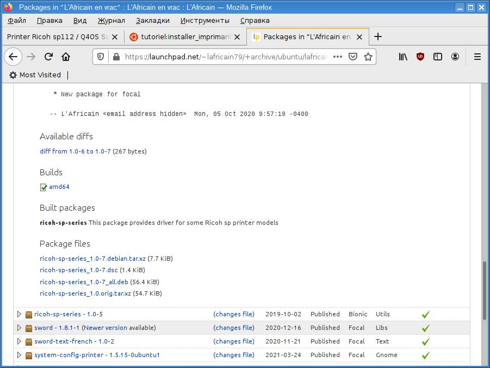Open the Справка menu
The height and width of the screenshot is (368, 490).
(255, 21)
